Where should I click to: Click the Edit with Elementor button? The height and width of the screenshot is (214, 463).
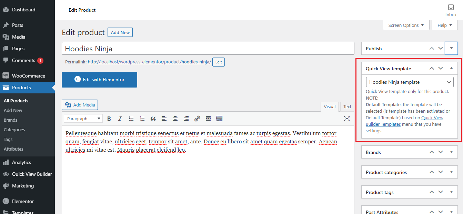click(99, 80)
